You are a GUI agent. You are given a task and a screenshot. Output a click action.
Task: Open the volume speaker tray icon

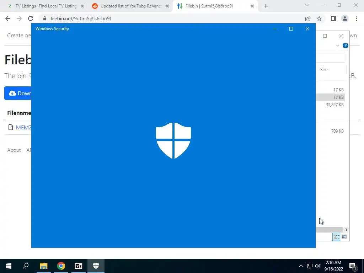pos(318,266)
